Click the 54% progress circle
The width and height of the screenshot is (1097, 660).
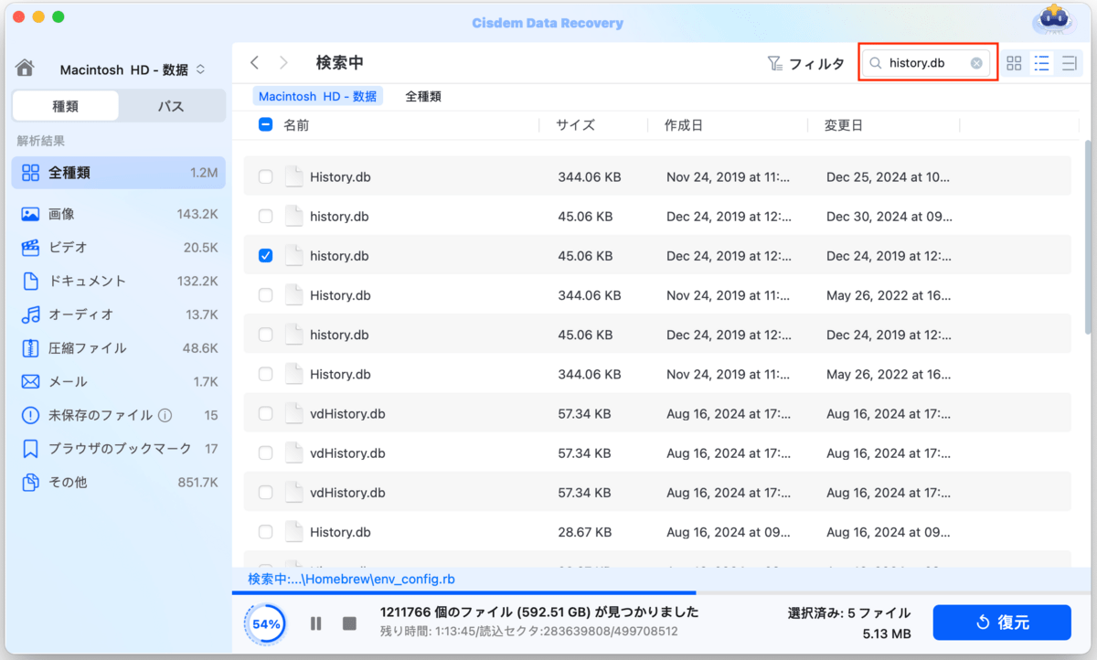pyautogui.click(x=267, y=624)
